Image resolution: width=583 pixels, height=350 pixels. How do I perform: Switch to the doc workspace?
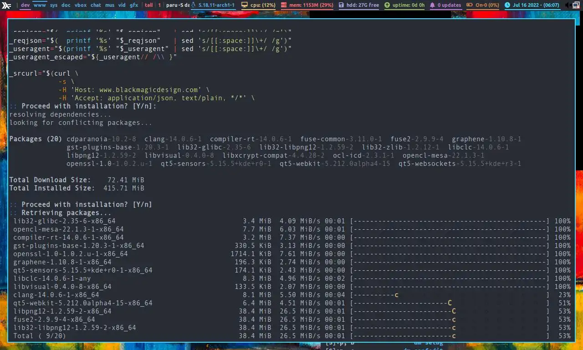point(66,5)
